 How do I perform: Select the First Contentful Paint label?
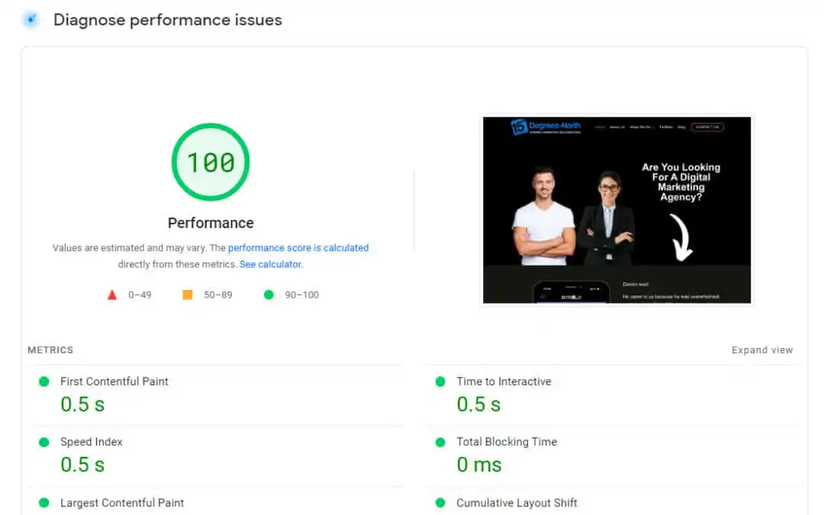point(114,381)
